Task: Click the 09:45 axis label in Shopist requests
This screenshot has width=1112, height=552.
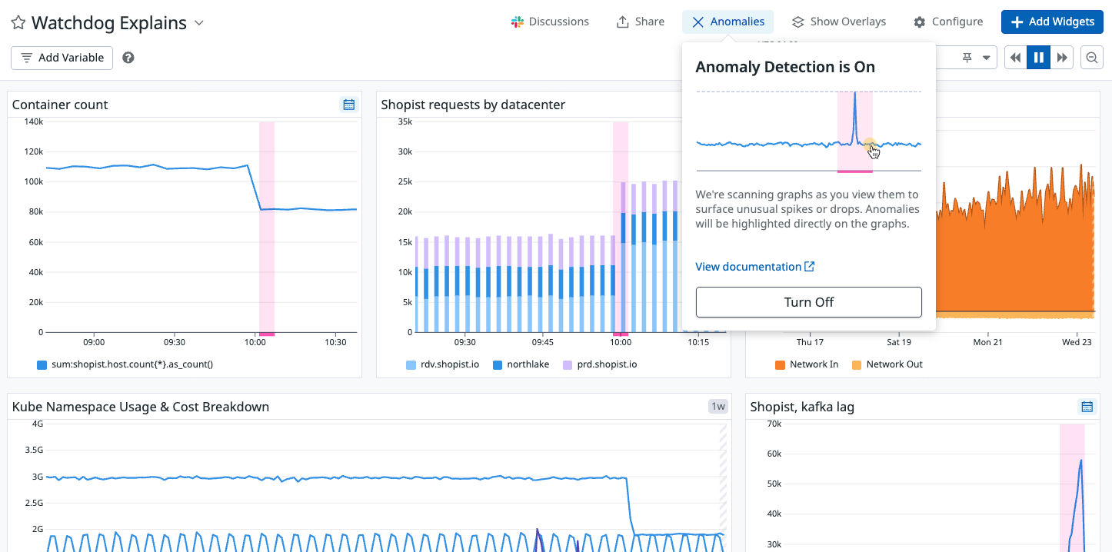Action: [542, 343]
